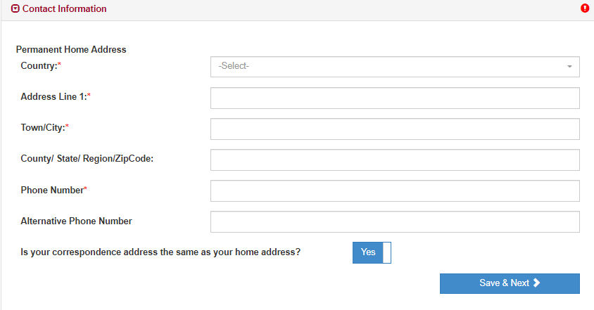Click the Town/City label text
Image resolution: width=594 pixels, height=310 pixels.
[x=44, y=128]
